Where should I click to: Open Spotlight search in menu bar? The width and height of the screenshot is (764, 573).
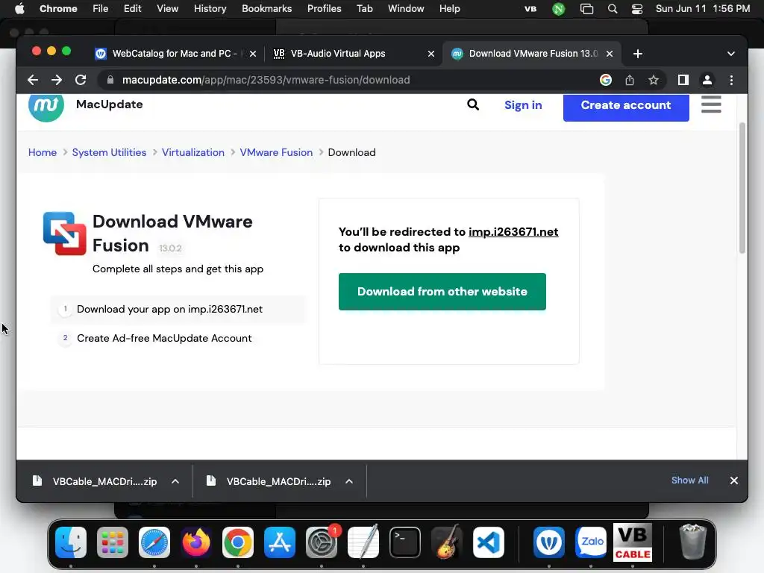613,9
